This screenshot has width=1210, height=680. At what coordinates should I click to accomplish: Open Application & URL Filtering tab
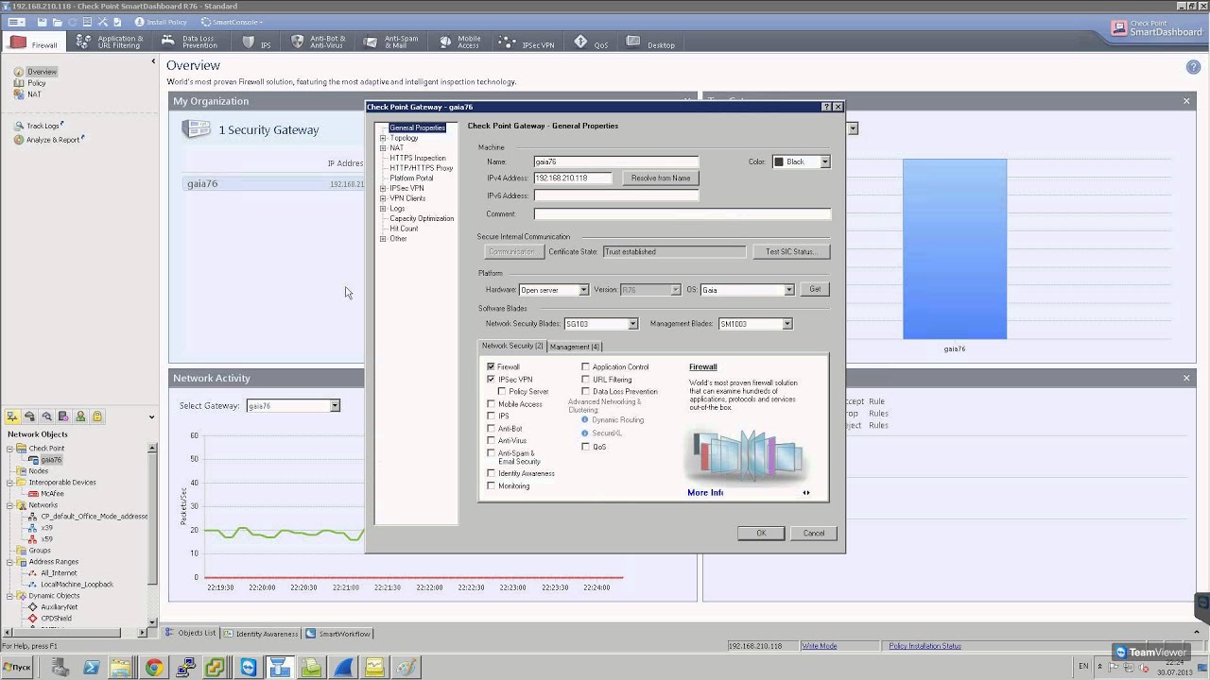(x=110, y=42)
